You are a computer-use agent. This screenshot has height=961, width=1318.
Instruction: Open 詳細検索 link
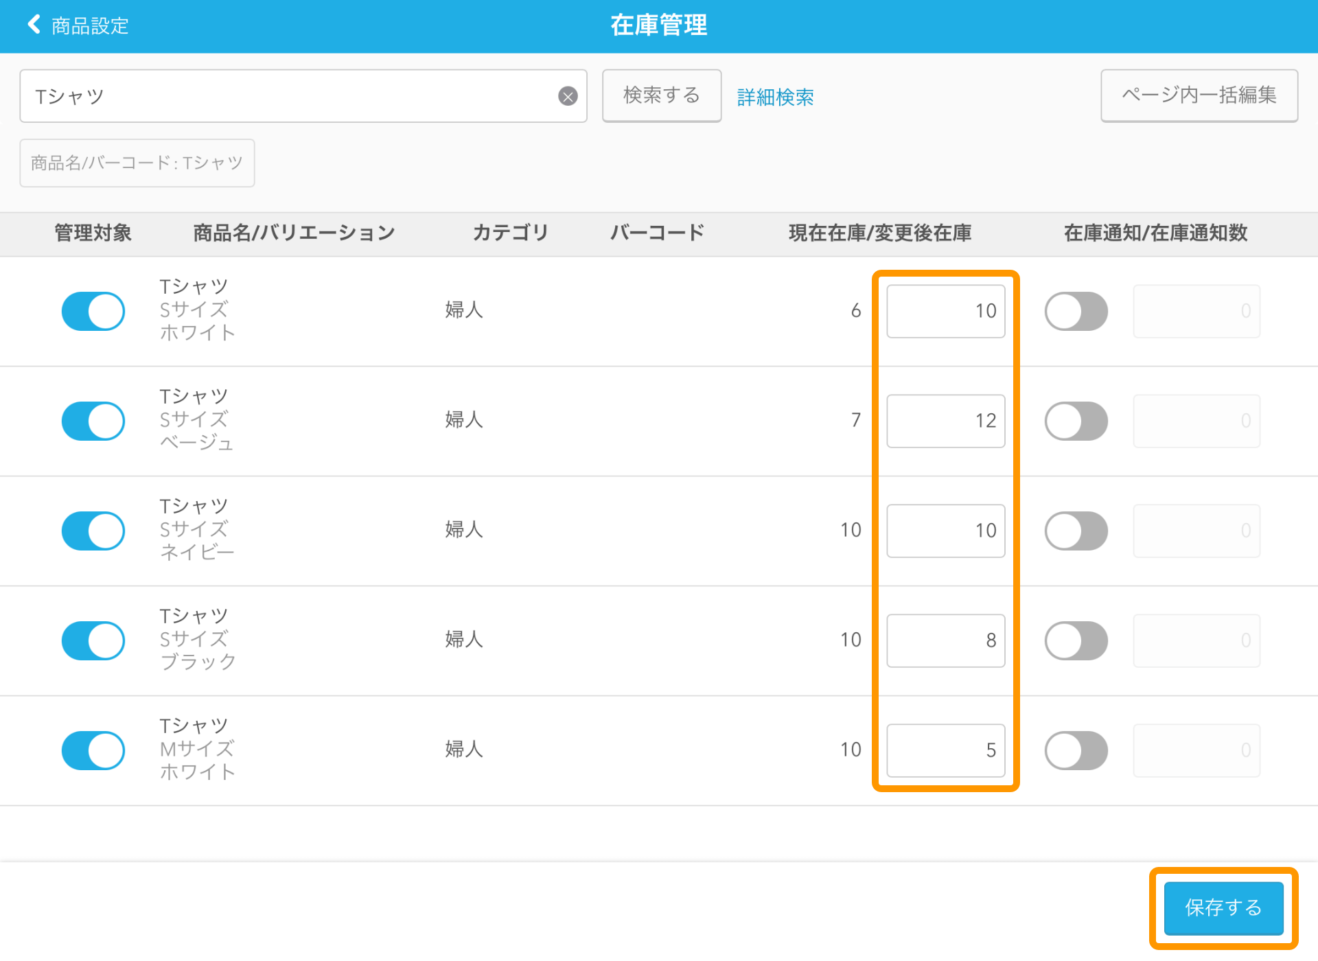[776, 97]
